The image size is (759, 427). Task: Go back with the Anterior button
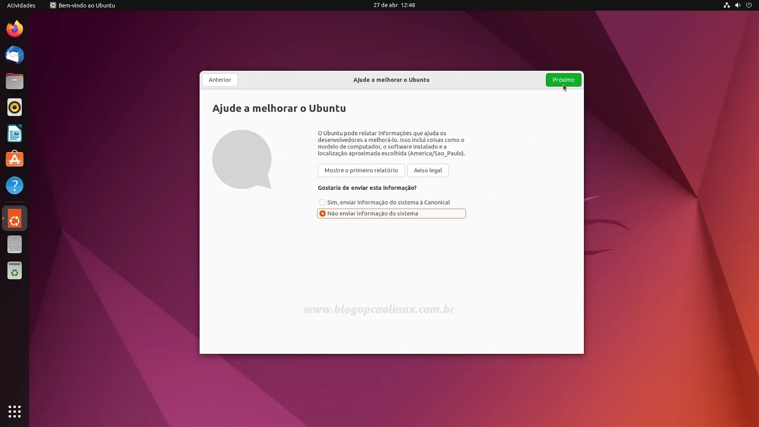point(220,80)
